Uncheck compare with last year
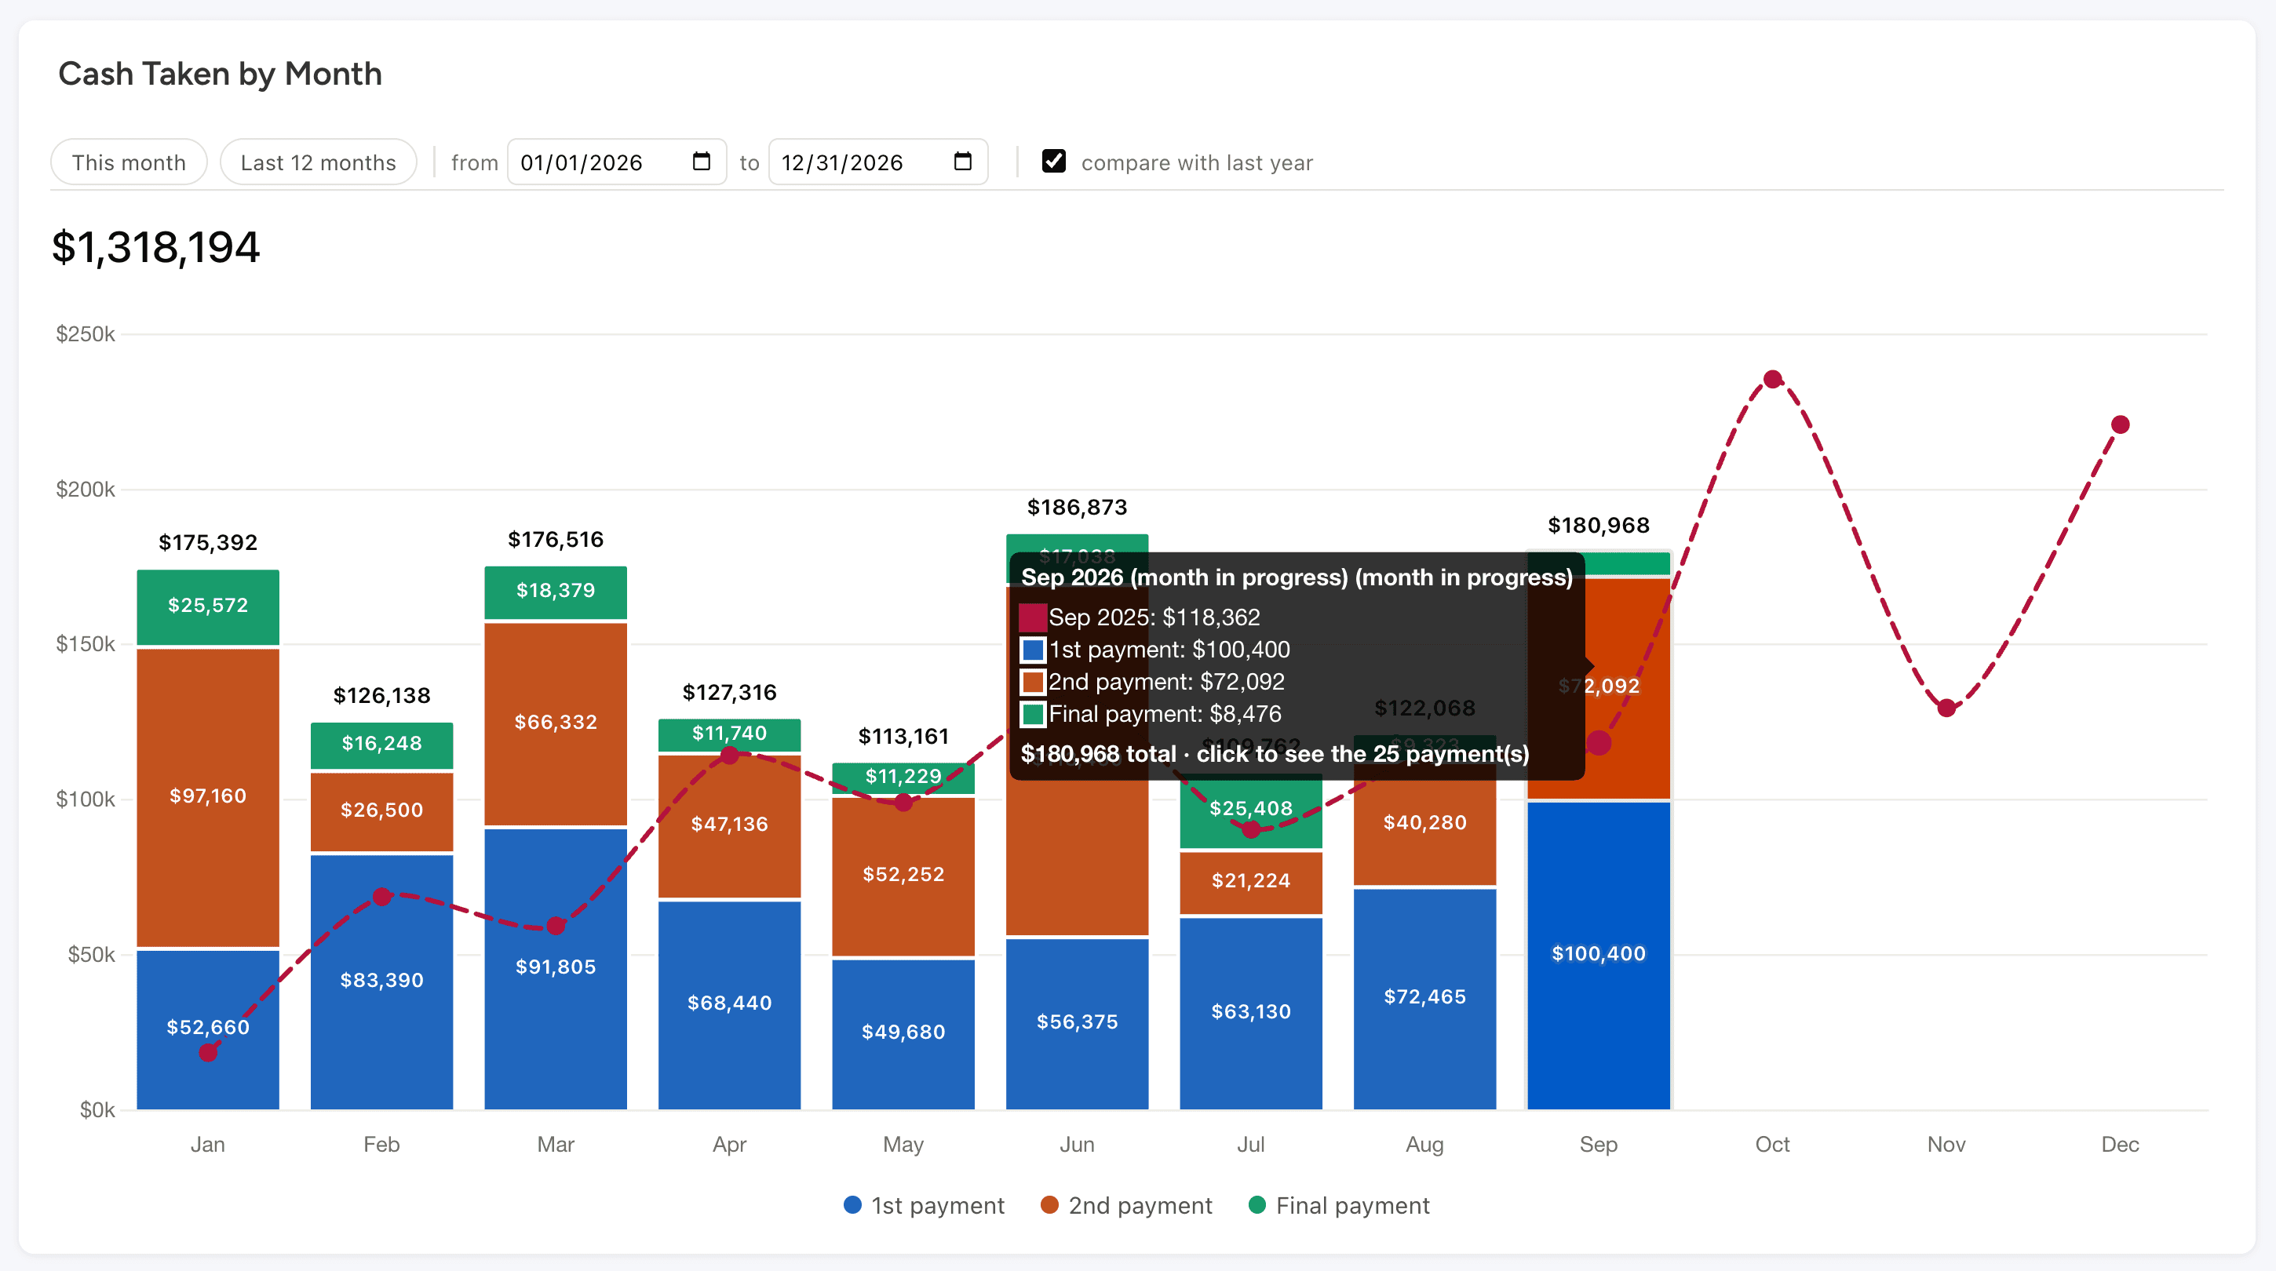This screenshot has height=1271, width=2276. [1053, 162]
